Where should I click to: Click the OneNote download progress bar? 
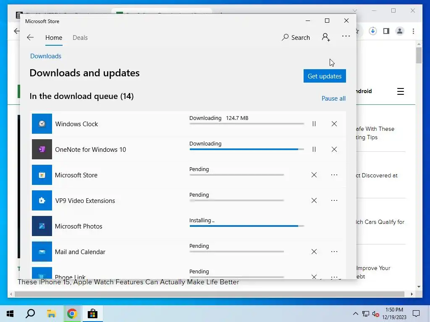(246, 149)
